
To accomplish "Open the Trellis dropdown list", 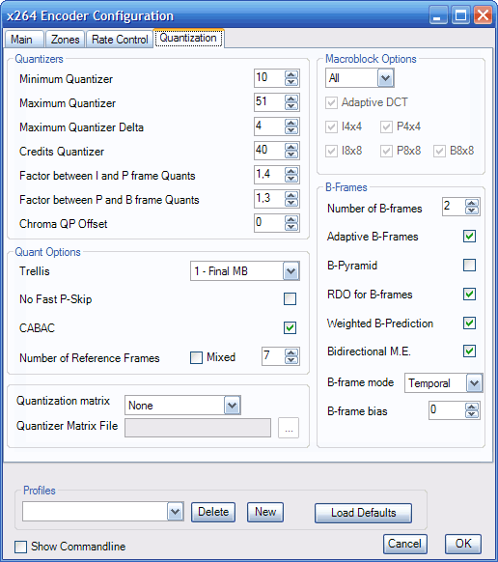I will [x=290, y=271].
